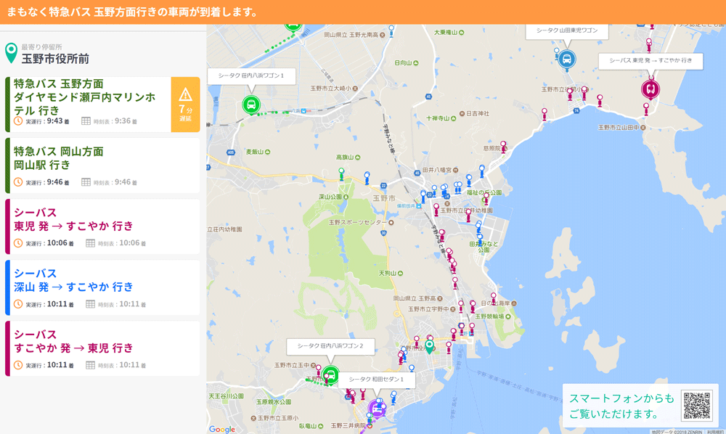Open the シーバス 東児発→すこやか行き card
The width and height of the screenshot is (726, 434).
102,226
